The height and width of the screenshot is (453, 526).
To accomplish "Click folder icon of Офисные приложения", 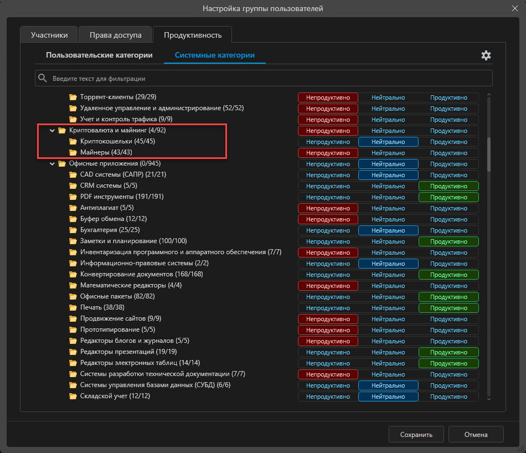I will [62, 164].
